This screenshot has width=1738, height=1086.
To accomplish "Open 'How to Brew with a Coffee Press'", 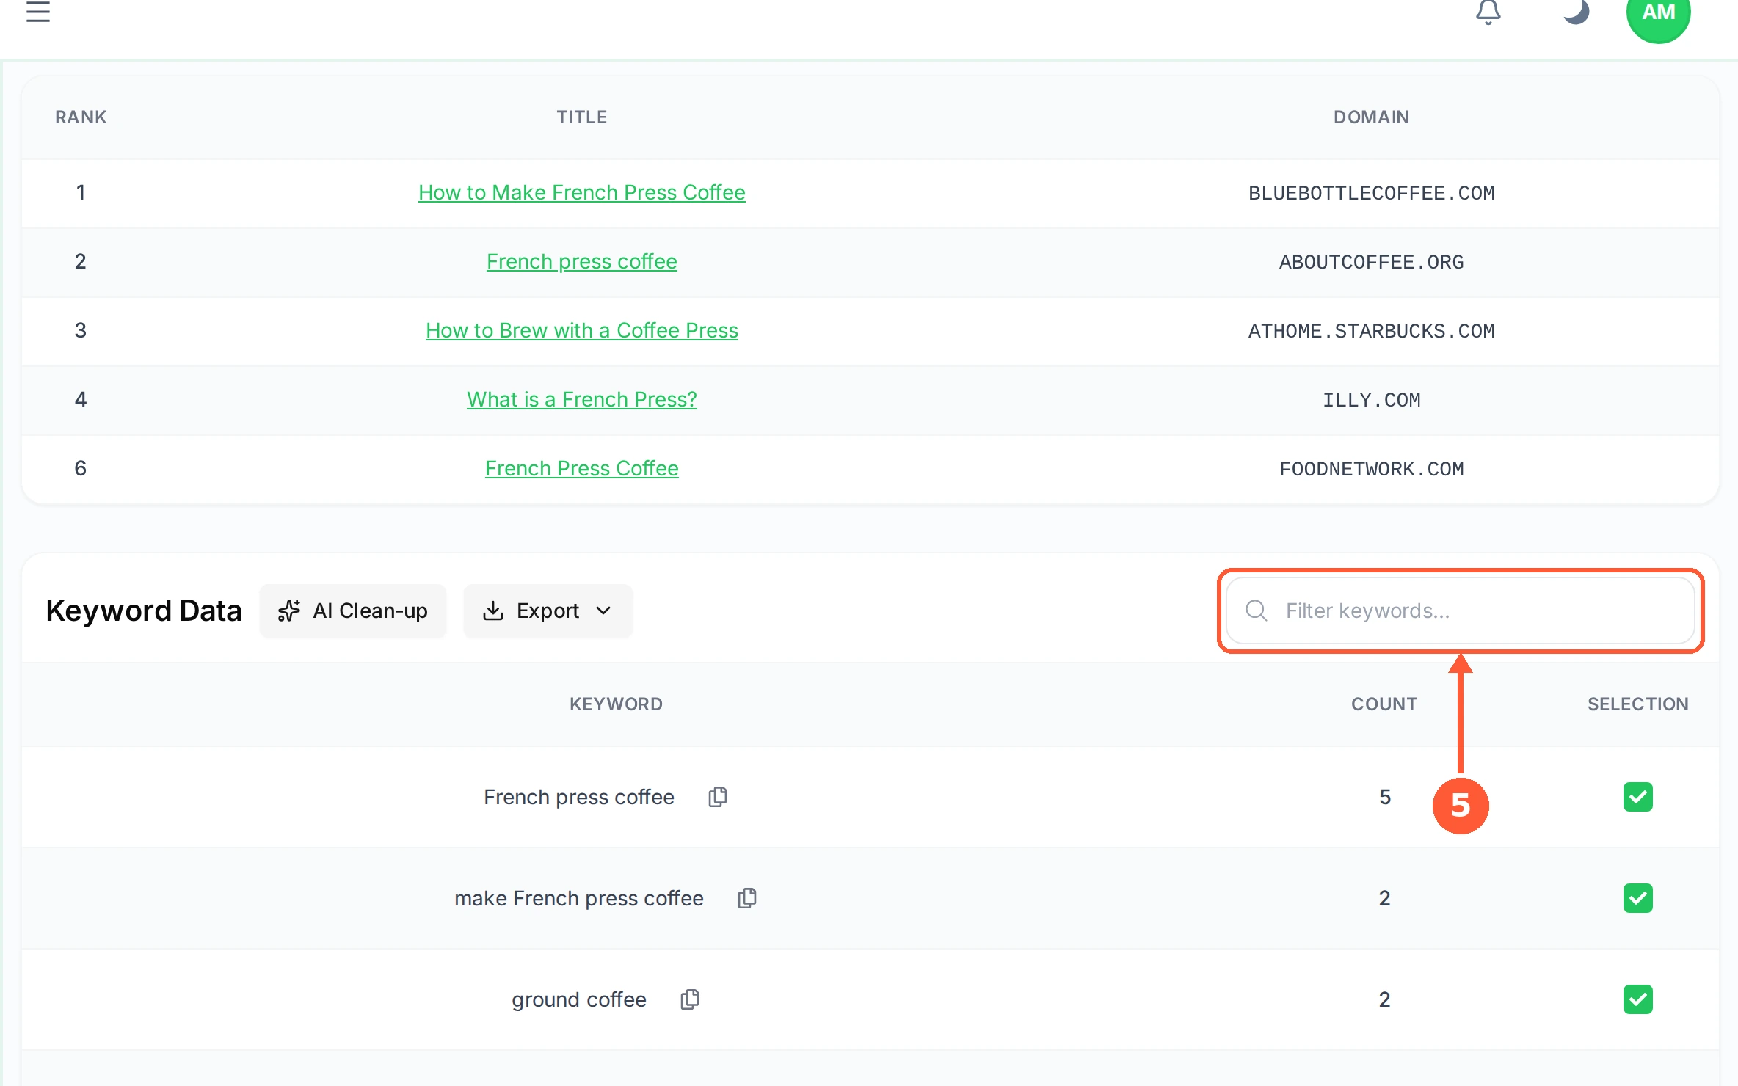I will (x=582, y=330).
